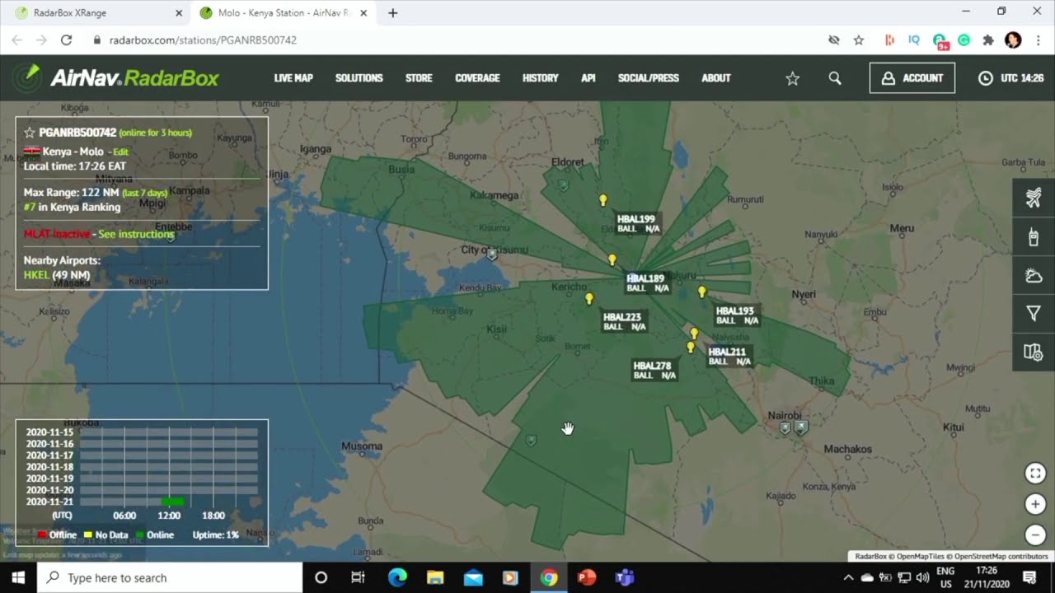Zoom out the map with minus button
Image resolution: width=1055 pixels, height=593 pixels.
click(1035, 534)
